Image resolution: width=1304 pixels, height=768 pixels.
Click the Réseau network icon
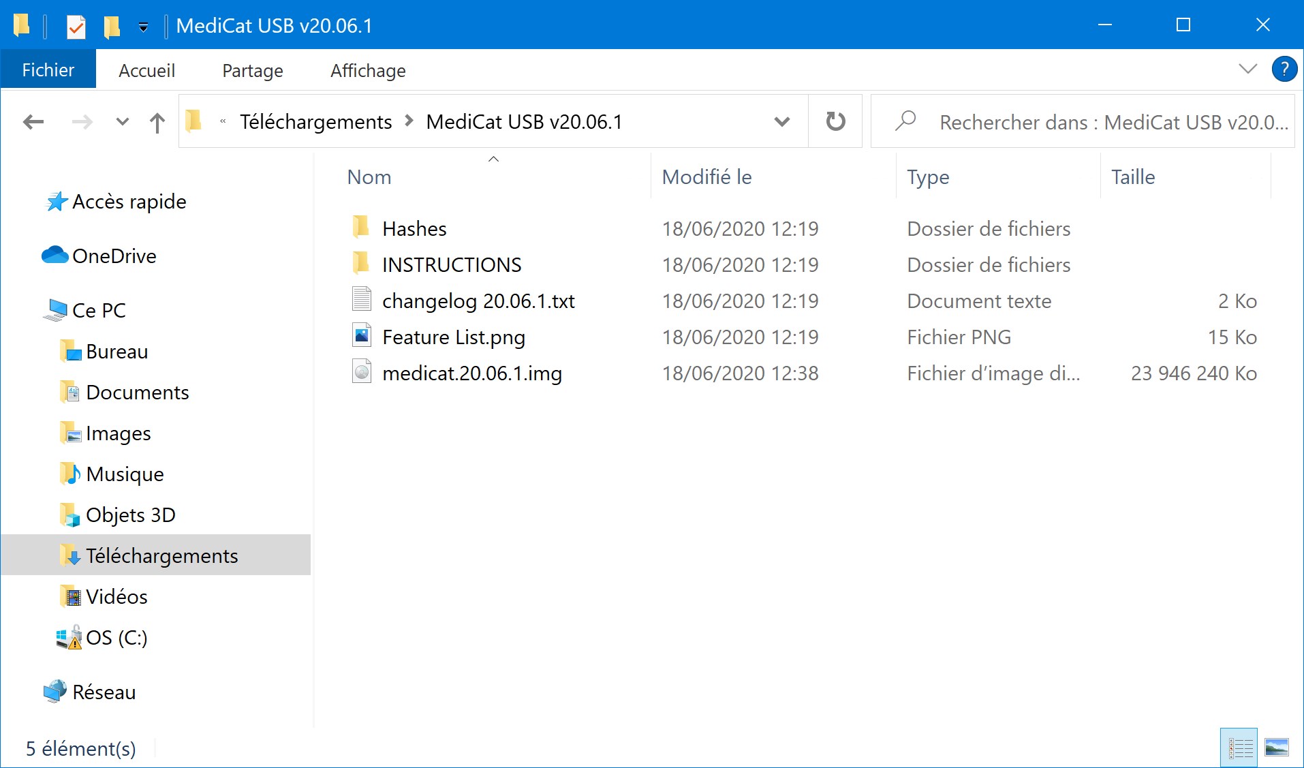[55, 692]
